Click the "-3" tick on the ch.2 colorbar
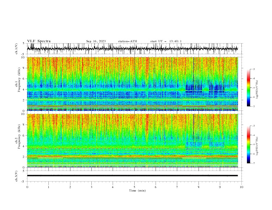 click(253, 126)
